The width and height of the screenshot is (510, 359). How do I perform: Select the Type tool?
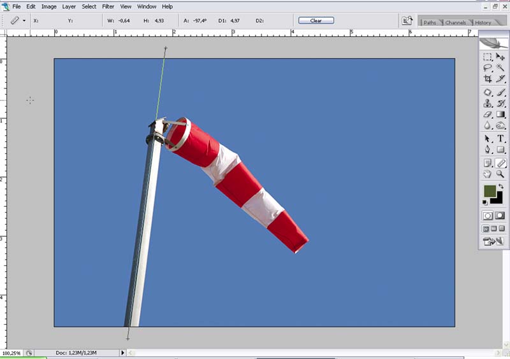[x=501, y=139]
